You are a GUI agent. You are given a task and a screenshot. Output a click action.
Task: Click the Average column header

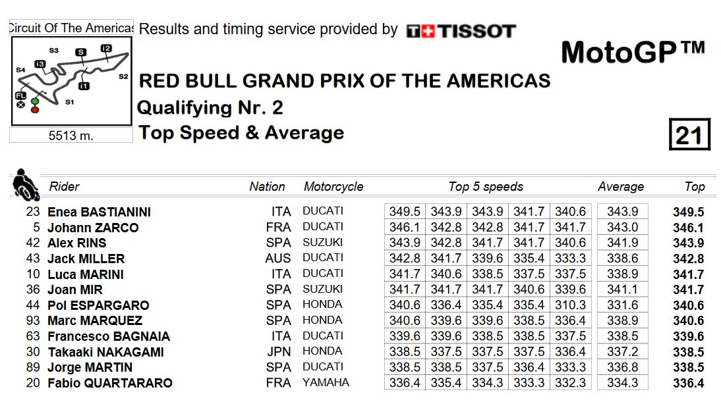621,186
